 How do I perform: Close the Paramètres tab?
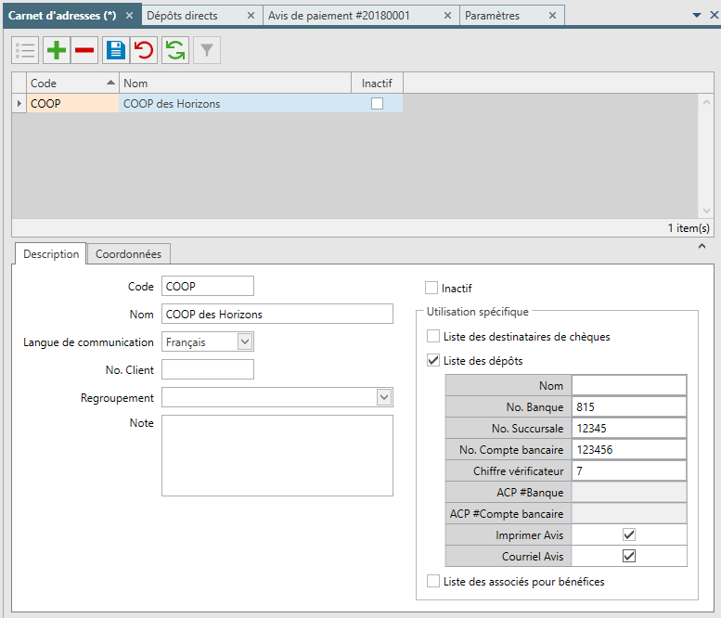pos(553,16)
